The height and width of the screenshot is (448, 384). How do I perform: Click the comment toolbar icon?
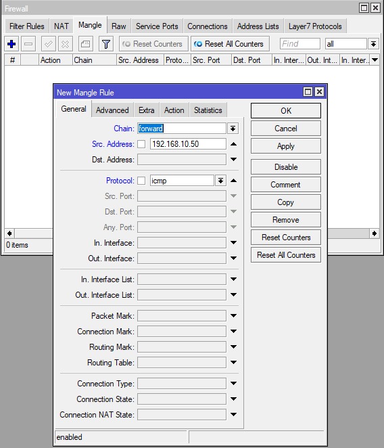click(x=85, y=44)
